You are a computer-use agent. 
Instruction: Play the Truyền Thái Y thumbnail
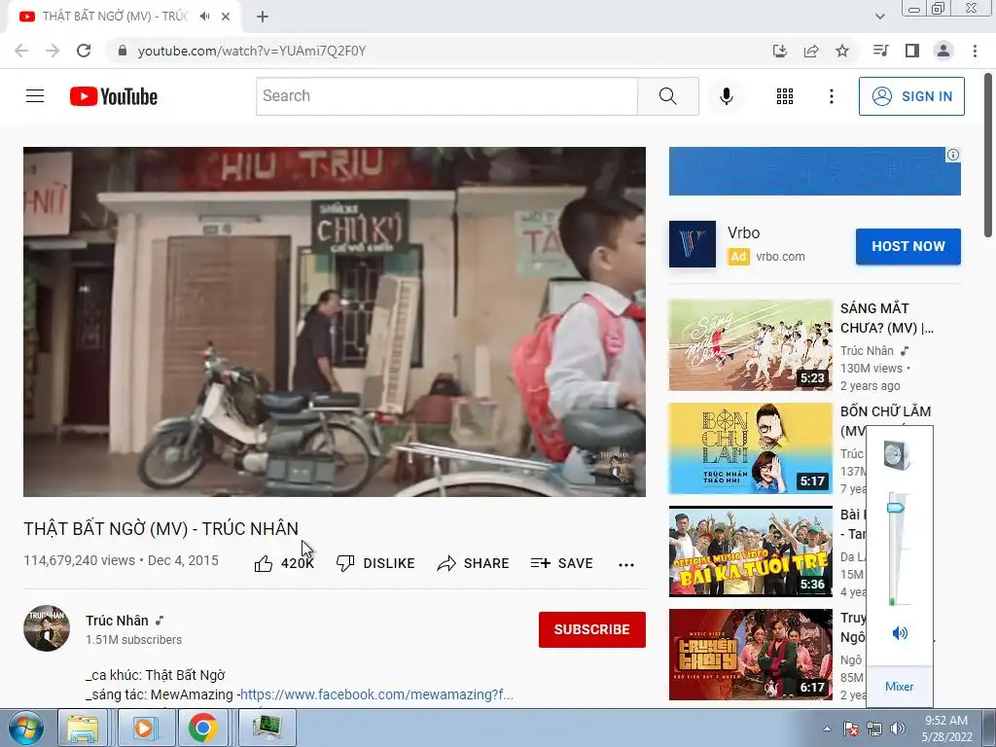pyautogui.click(x=750, y=655)
